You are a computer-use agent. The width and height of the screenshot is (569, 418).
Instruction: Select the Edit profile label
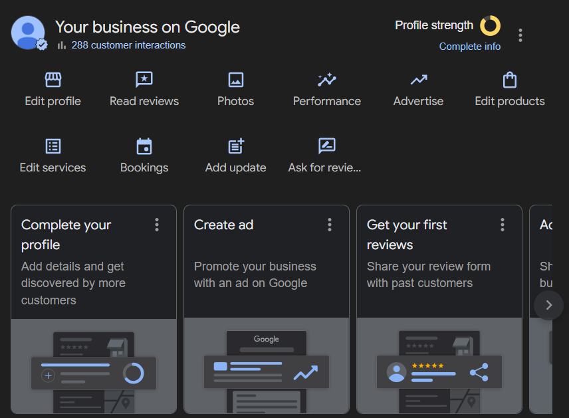53,101
